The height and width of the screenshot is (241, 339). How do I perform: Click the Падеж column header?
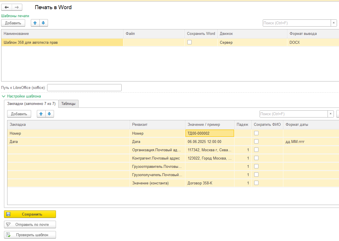[x=242, y=125]
